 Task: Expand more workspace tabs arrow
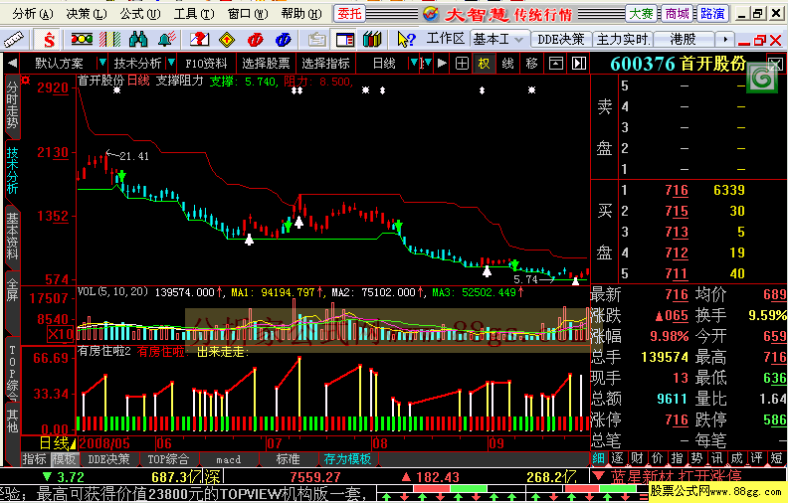pos(725,39)
